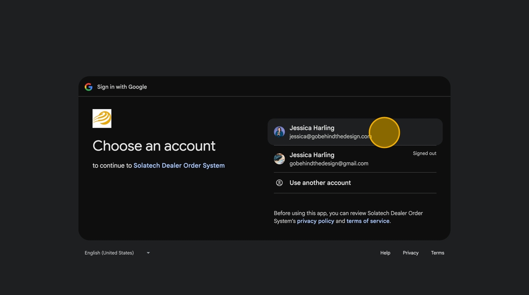Click the person icon beside Use another account

(279, 183)
